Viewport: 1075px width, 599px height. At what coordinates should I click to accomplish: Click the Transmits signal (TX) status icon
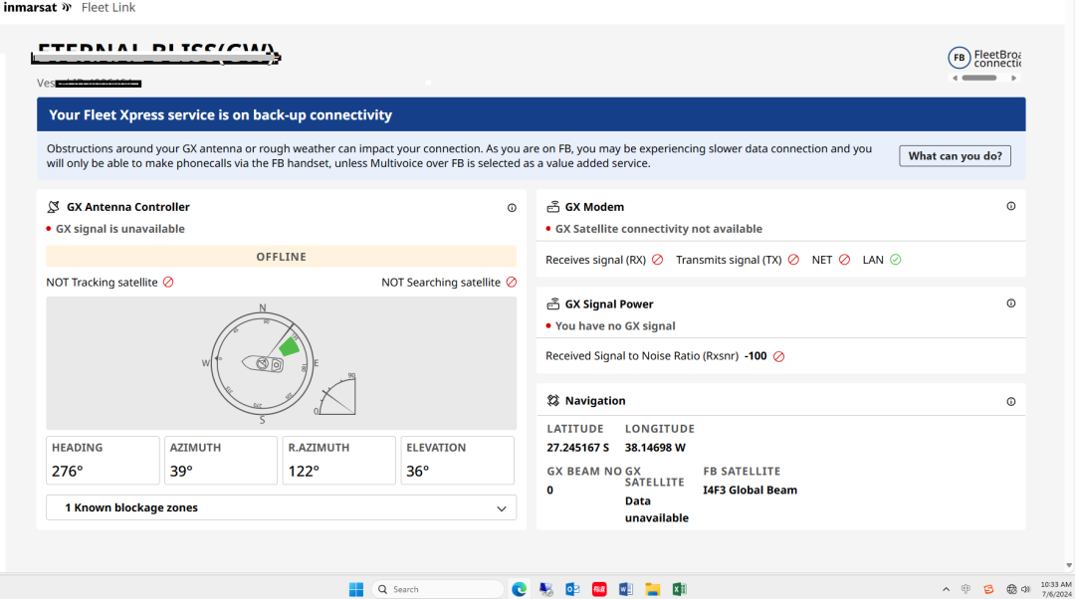pos(793,260)
